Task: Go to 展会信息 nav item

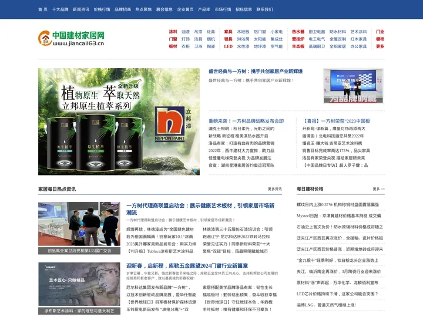Action: coord(164,9)
